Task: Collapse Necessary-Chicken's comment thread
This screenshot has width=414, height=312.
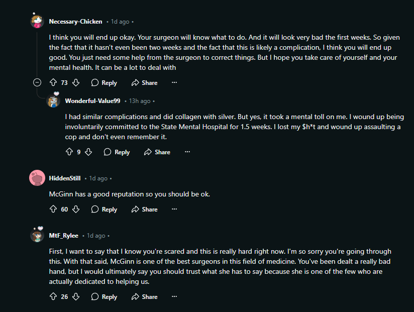Action: pos(37,82)
